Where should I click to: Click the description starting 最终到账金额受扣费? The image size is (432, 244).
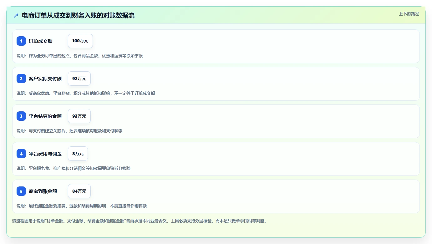click(82, 206)
